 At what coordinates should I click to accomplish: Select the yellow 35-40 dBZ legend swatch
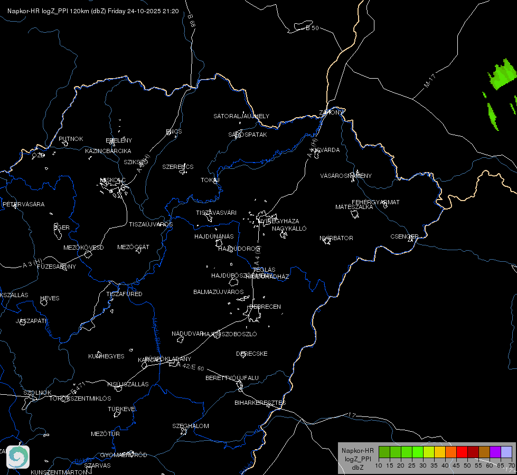click(440, 452)
